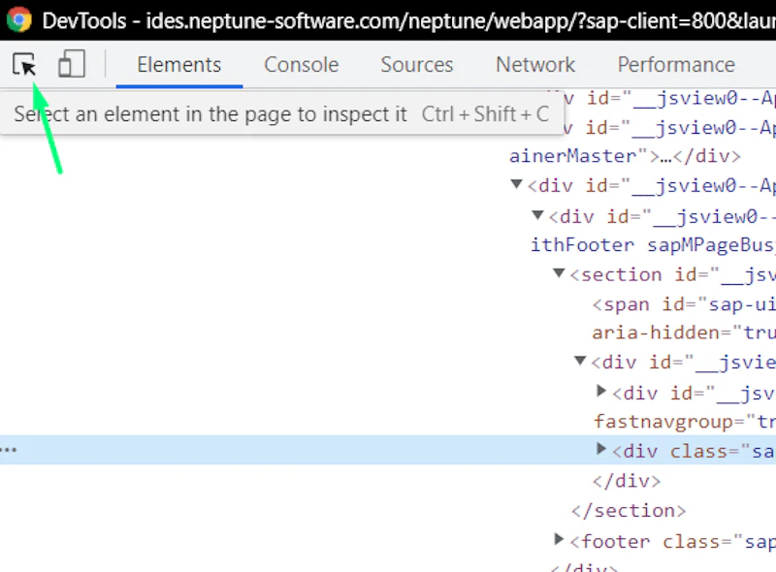Open the Console tab
Viewport: 776px width, 572px height.
point(302,65)
